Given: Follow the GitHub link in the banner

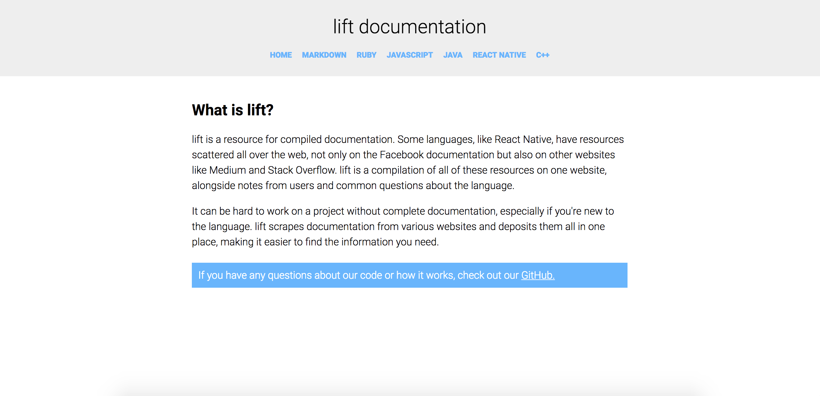Looking at the screenshot, I should point(538,275).
